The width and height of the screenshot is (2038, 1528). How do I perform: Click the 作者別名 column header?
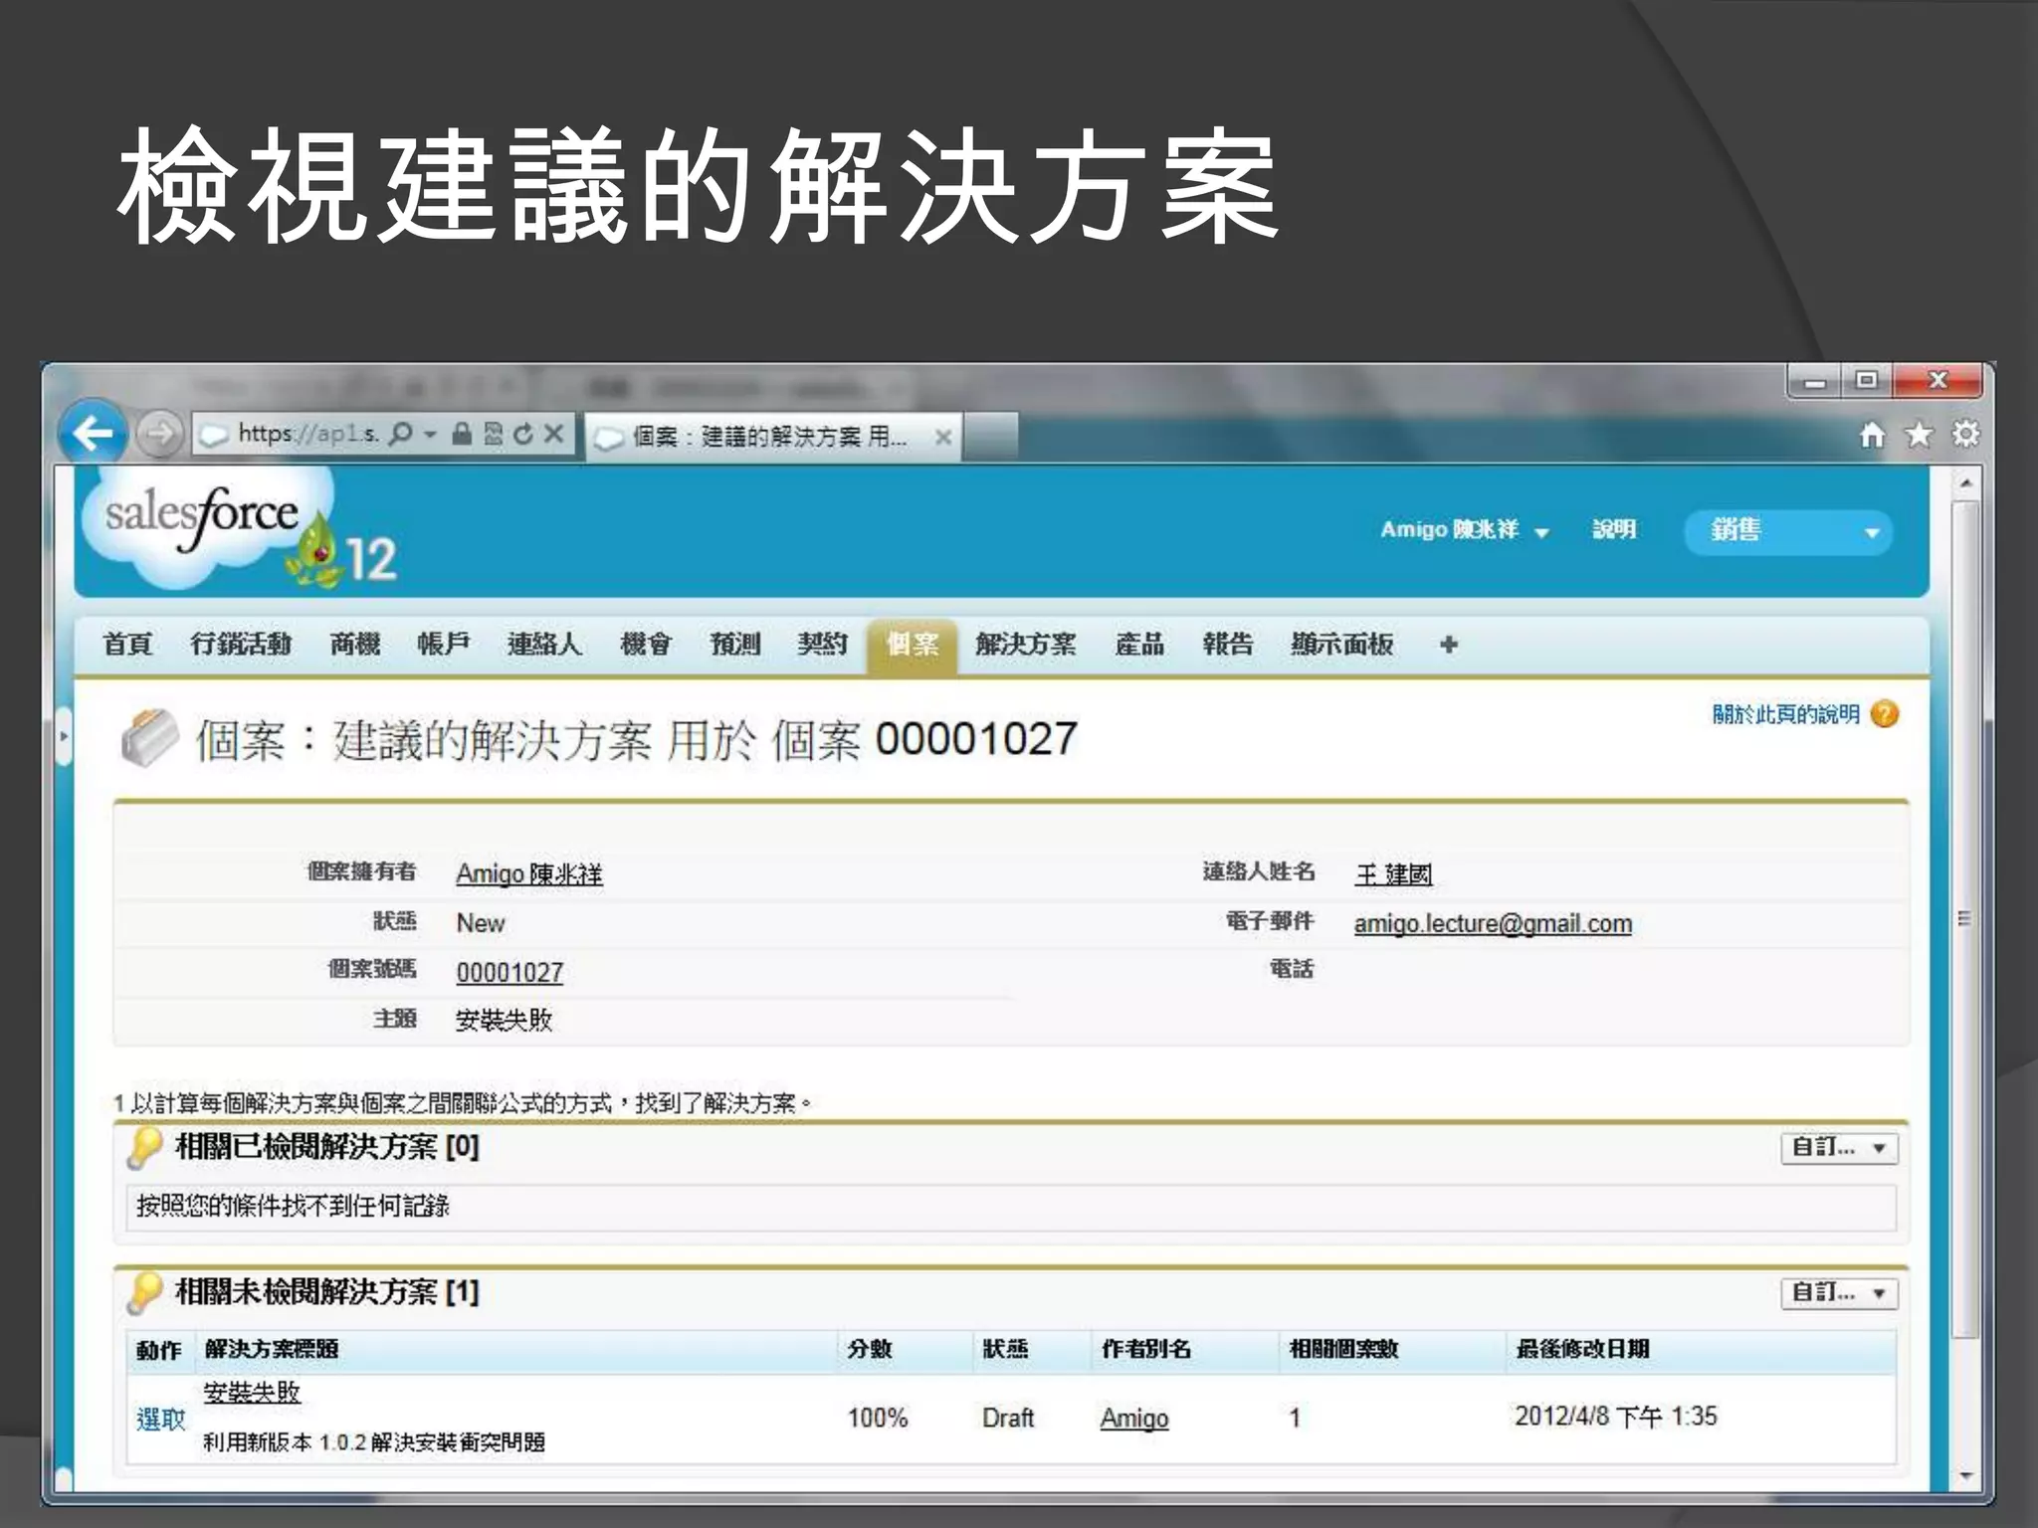(1146, 1350)
